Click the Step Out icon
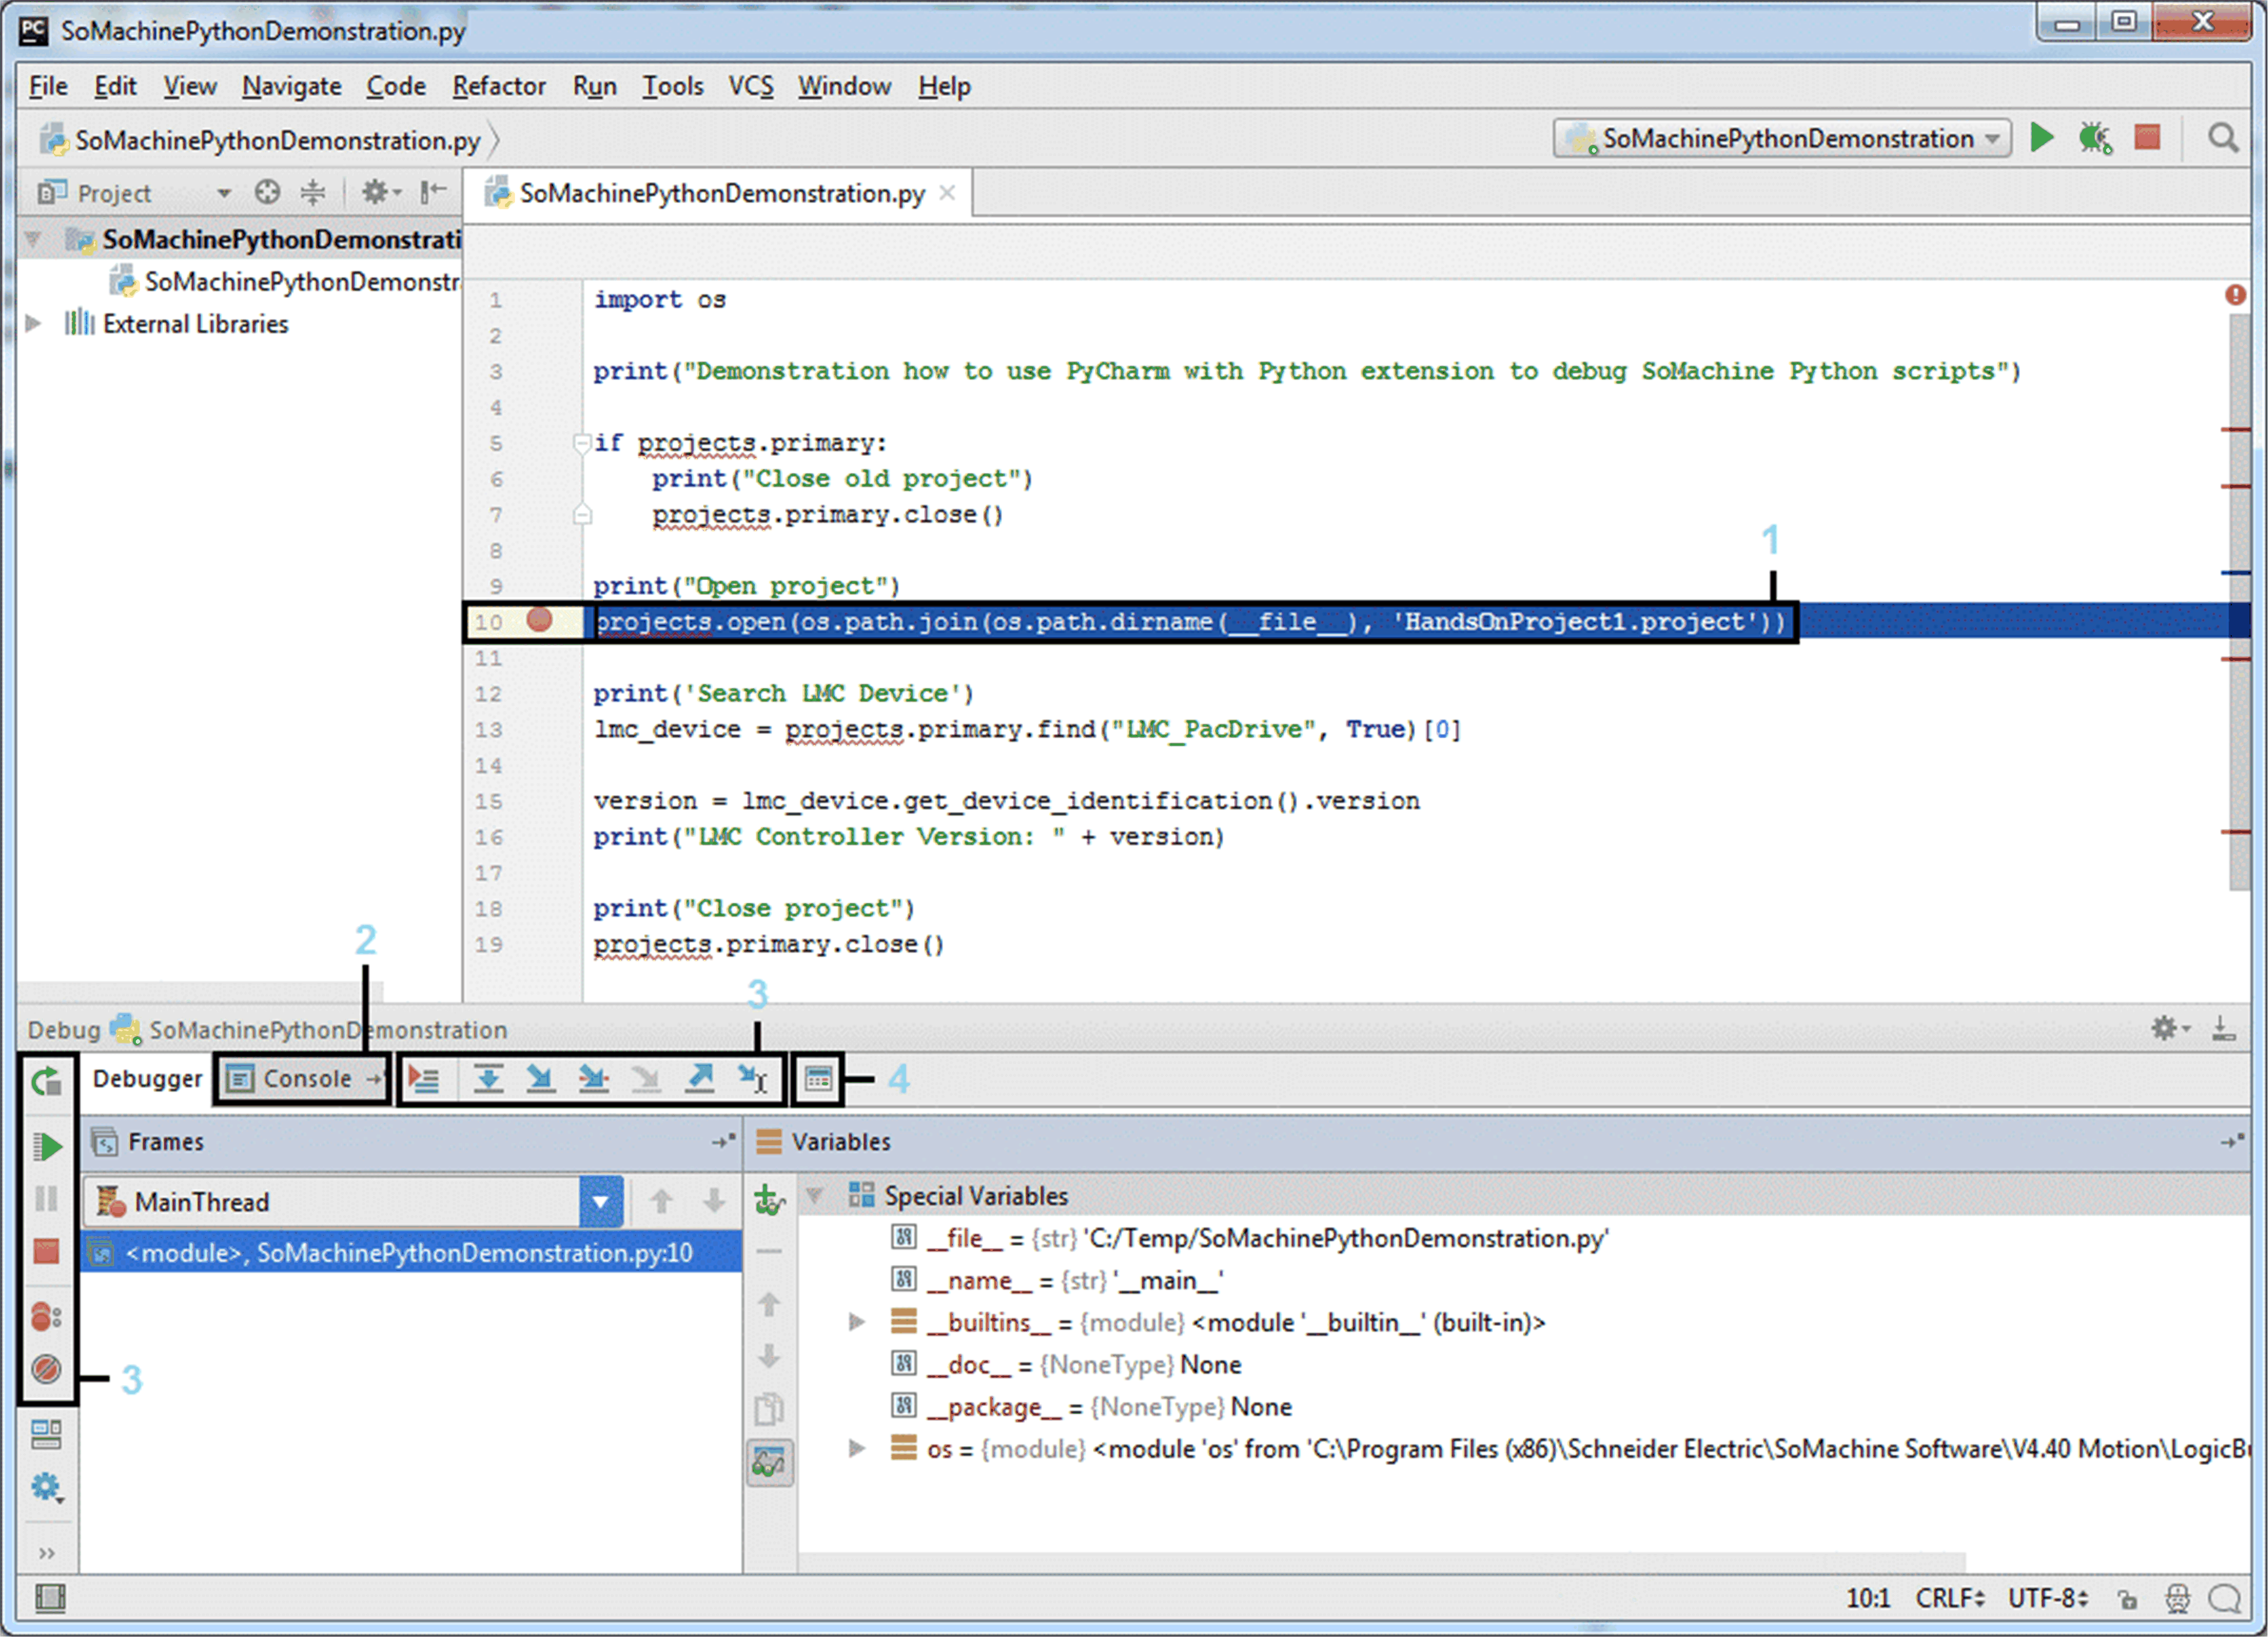 point(700,1079)
